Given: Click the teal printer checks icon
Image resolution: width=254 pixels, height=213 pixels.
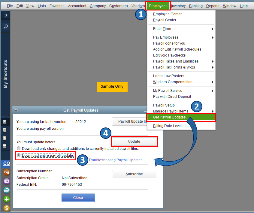Looking at the screenshot, I should tap(7, 190).
